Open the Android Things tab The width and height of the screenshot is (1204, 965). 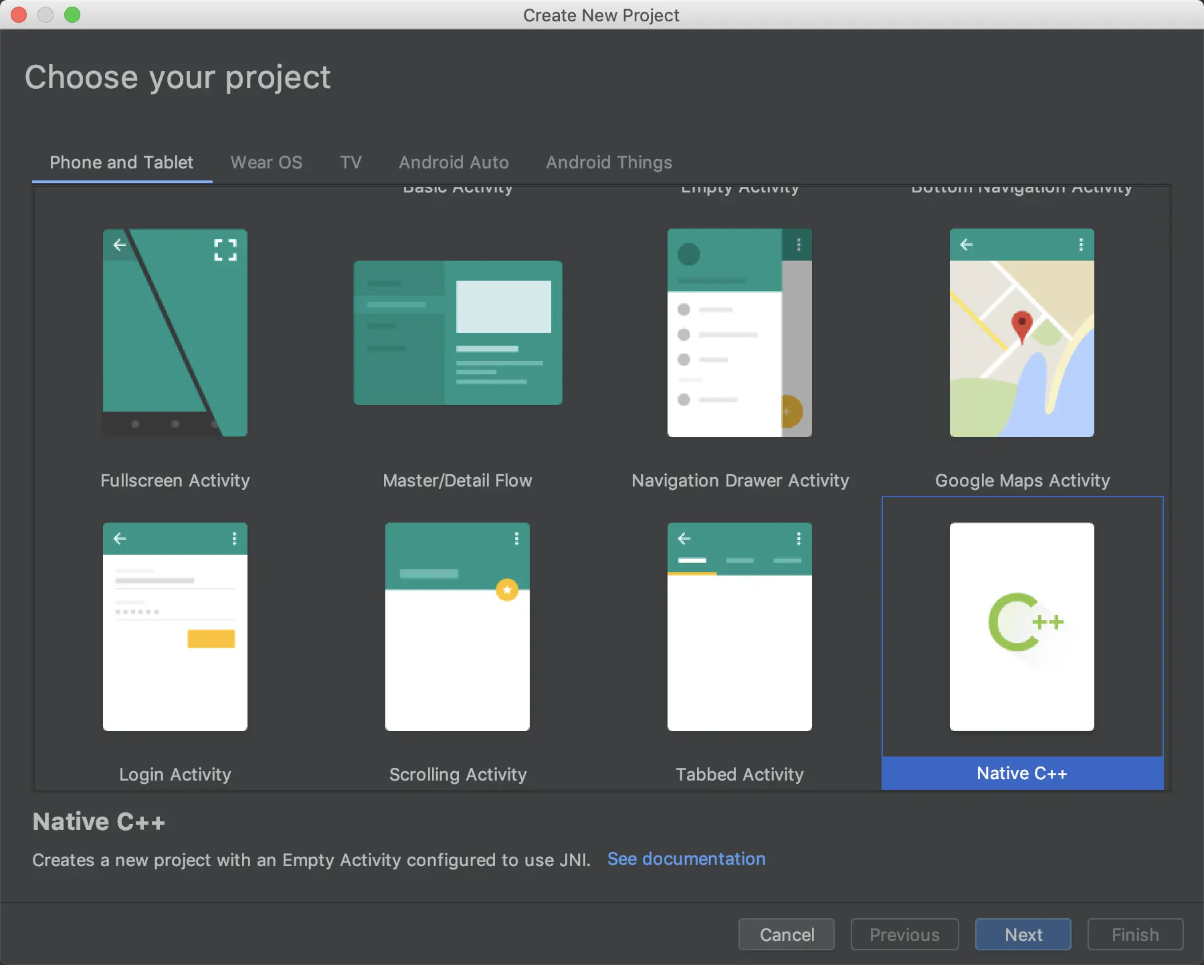coord(609,162)
